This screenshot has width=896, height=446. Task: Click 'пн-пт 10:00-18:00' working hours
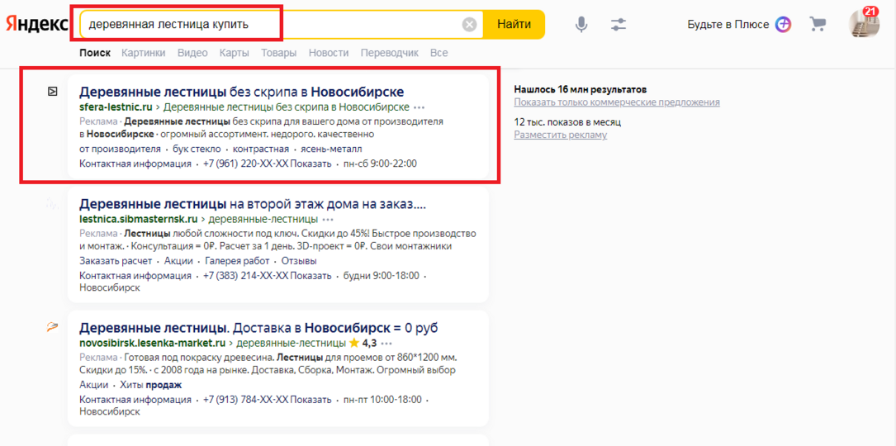(x=382, y=400)
